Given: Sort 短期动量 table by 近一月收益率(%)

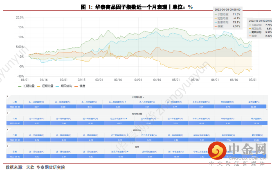Looking at the screenshot, I should [x=90, y=119].
